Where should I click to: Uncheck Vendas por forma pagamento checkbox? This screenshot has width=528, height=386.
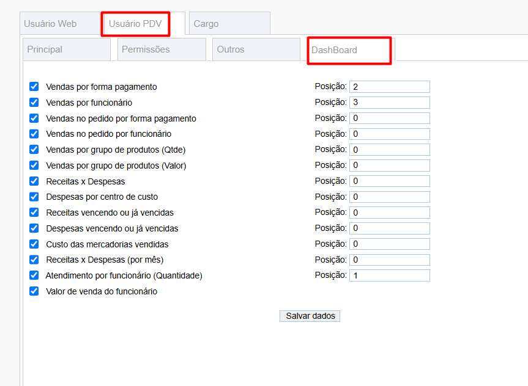[34, 86]
